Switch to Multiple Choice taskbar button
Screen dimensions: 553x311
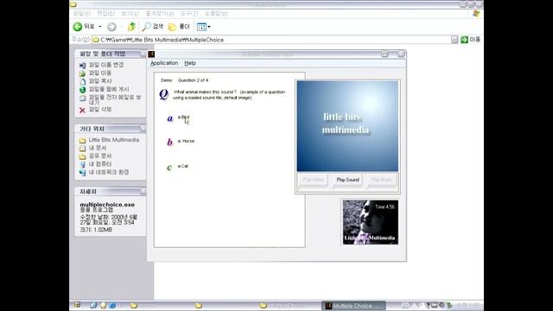click(353, 306)
